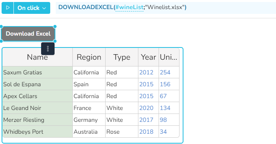Click the Rose type cell

click(122, 132)
